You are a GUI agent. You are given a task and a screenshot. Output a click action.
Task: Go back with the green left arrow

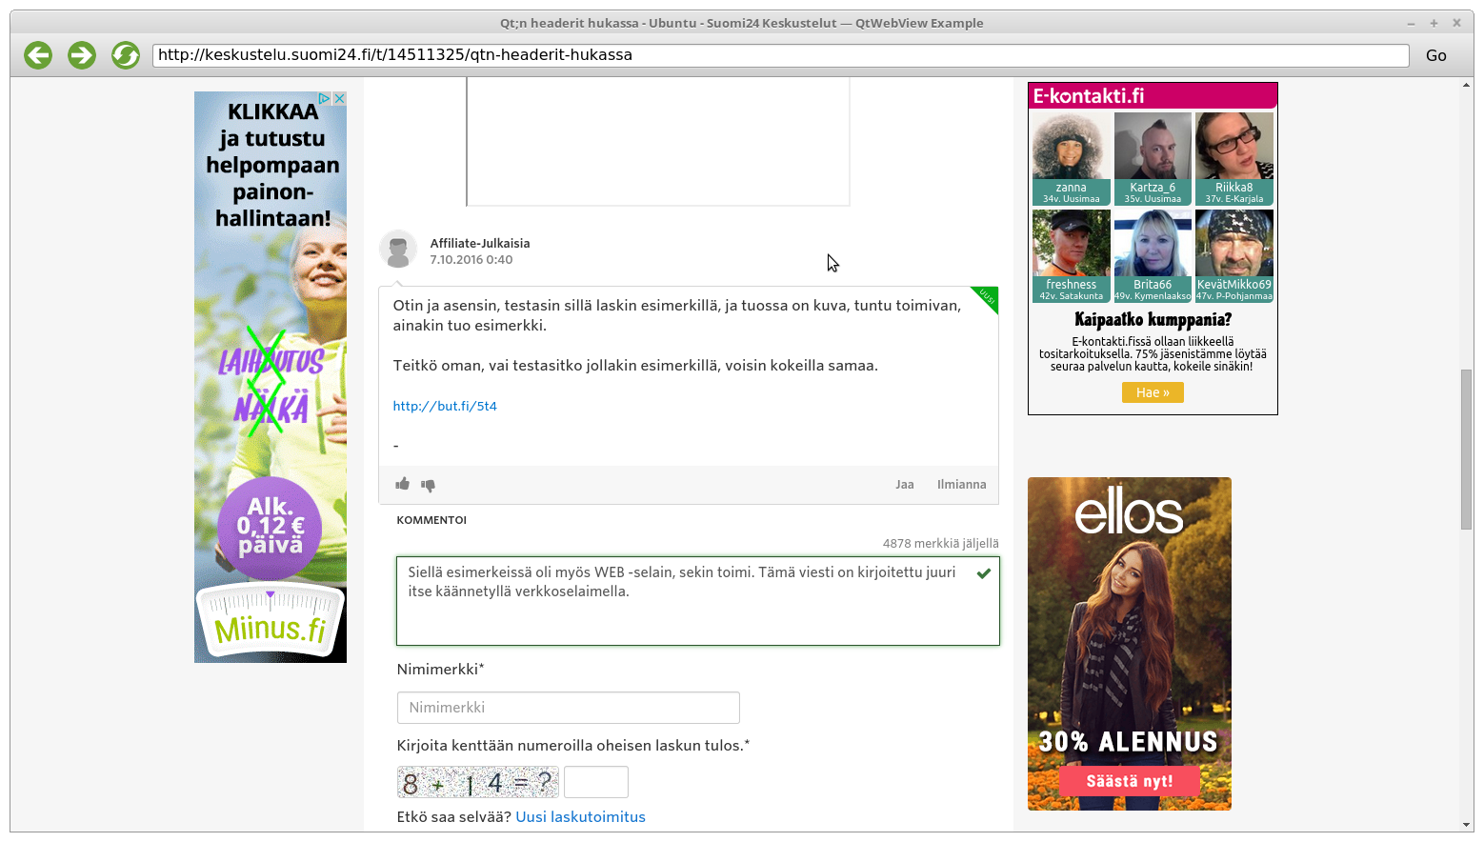(x=38, y=55)
